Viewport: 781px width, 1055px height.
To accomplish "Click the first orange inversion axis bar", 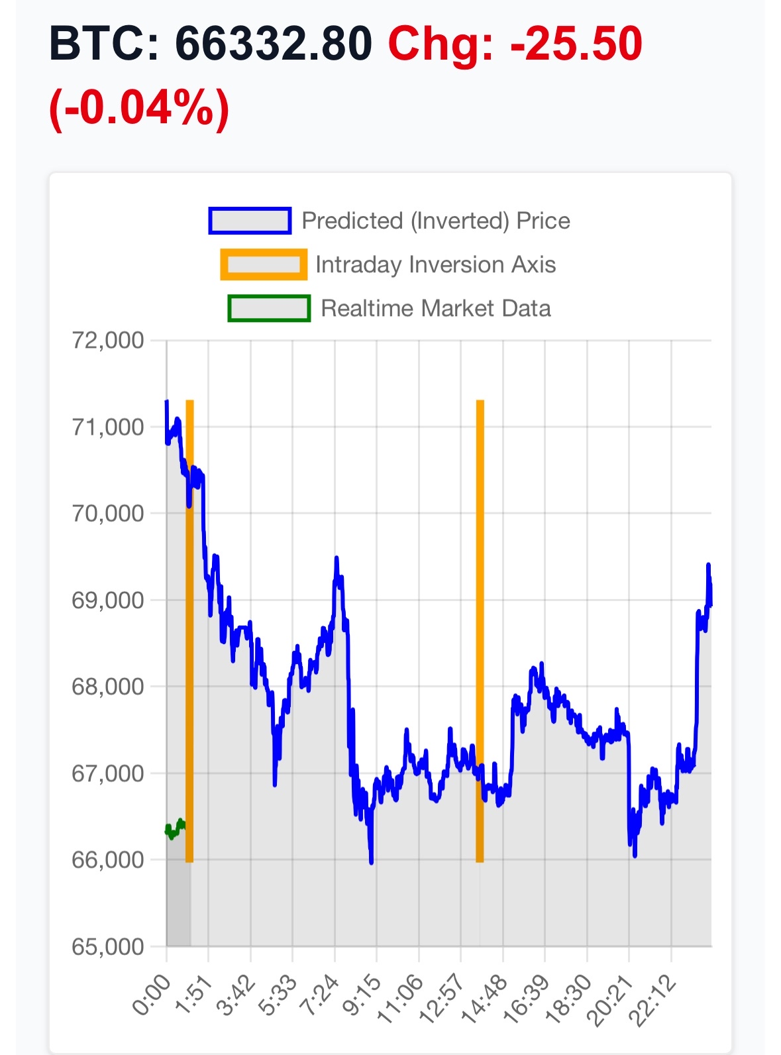I will (189, 630).
